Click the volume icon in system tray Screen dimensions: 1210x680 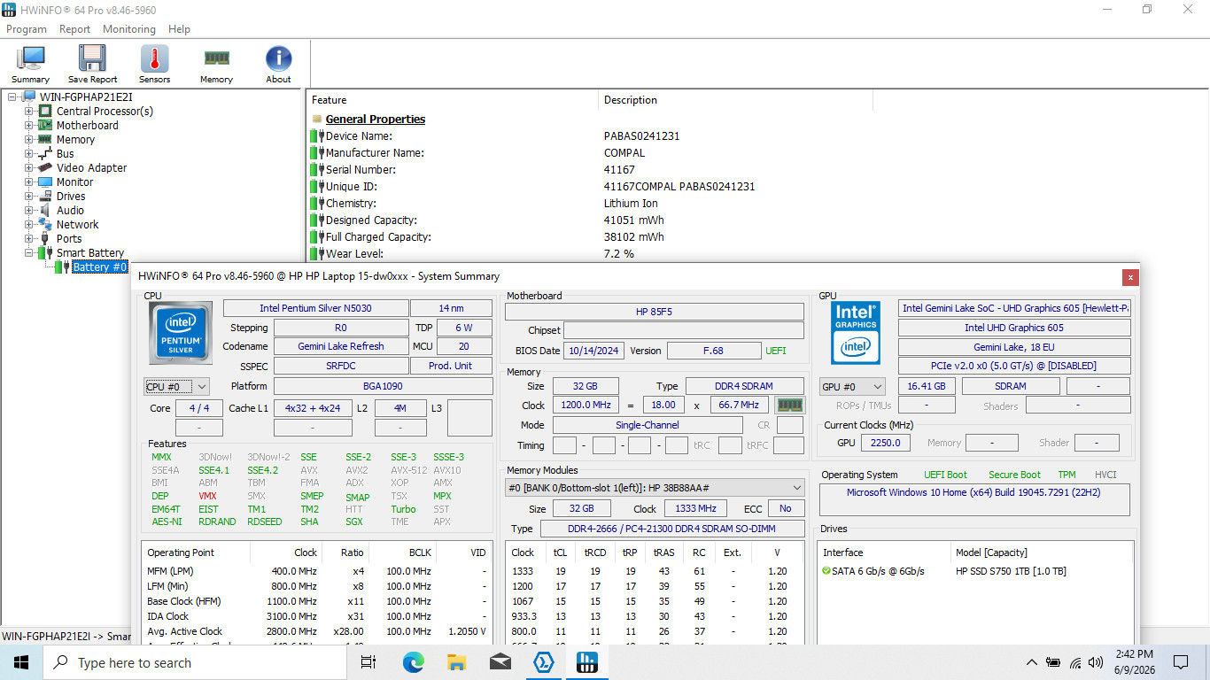tap(1096, 661)
